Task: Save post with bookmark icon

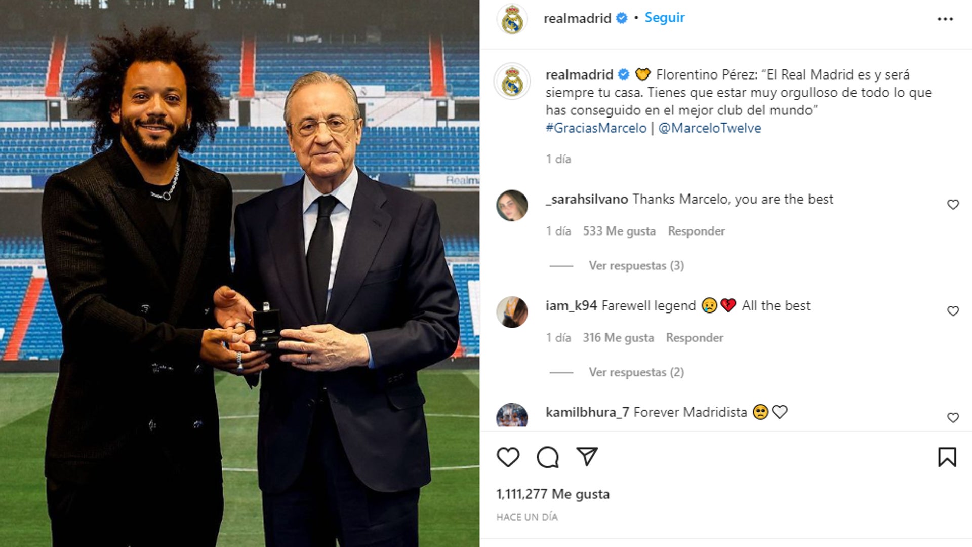Action: click(947, 457)
